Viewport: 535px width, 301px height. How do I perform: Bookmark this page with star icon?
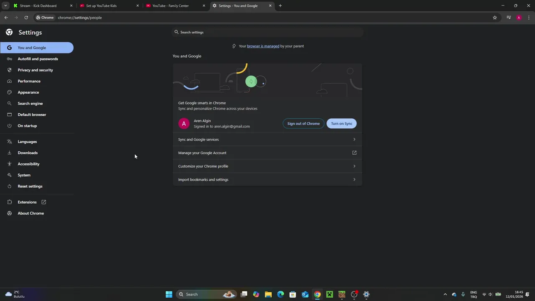click(x=495, y=18)
